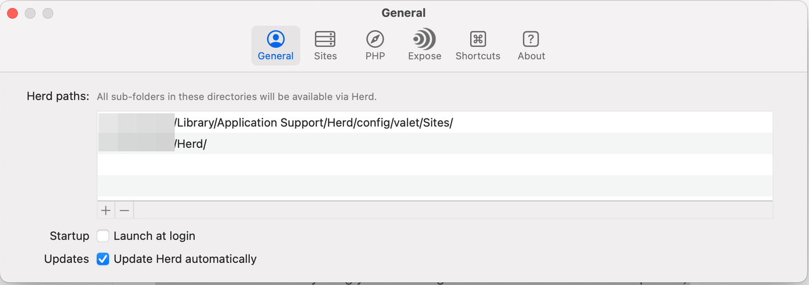Remove Herd path with minus button
This screenshot has width=809, height=285.
[124, 210]
